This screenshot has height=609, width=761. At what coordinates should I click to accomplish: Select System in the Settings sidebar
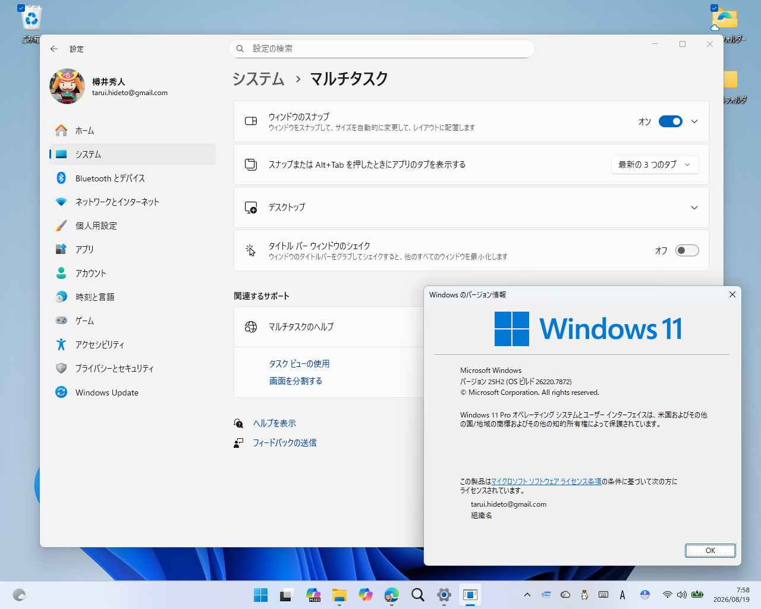pyautogui.click(x=132, y=154)
